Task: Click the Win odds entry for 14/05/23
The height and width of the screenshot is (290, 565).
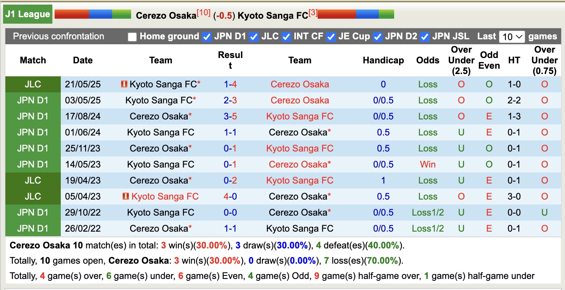Action: click(427, 164)
